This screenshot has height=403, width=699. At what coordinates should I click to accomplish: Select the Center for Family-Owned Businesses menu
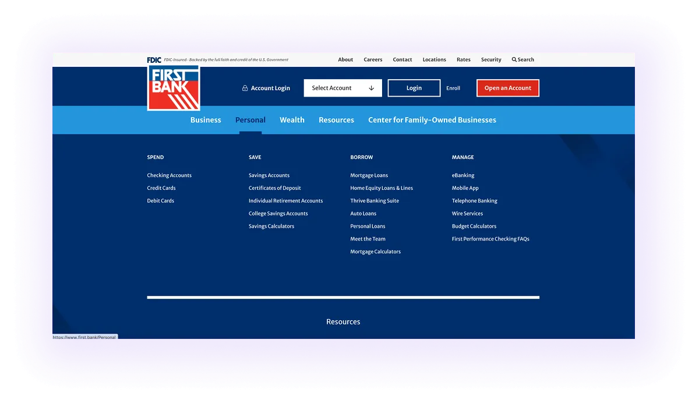432,120
